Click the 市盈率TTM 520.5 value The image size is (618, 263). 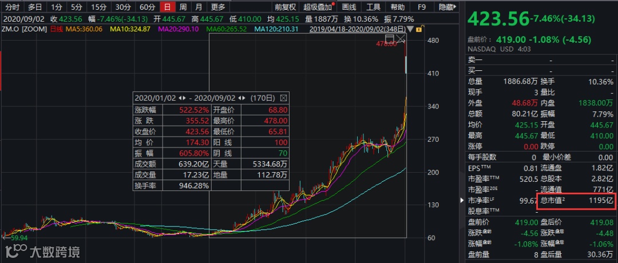coord(529,179)
